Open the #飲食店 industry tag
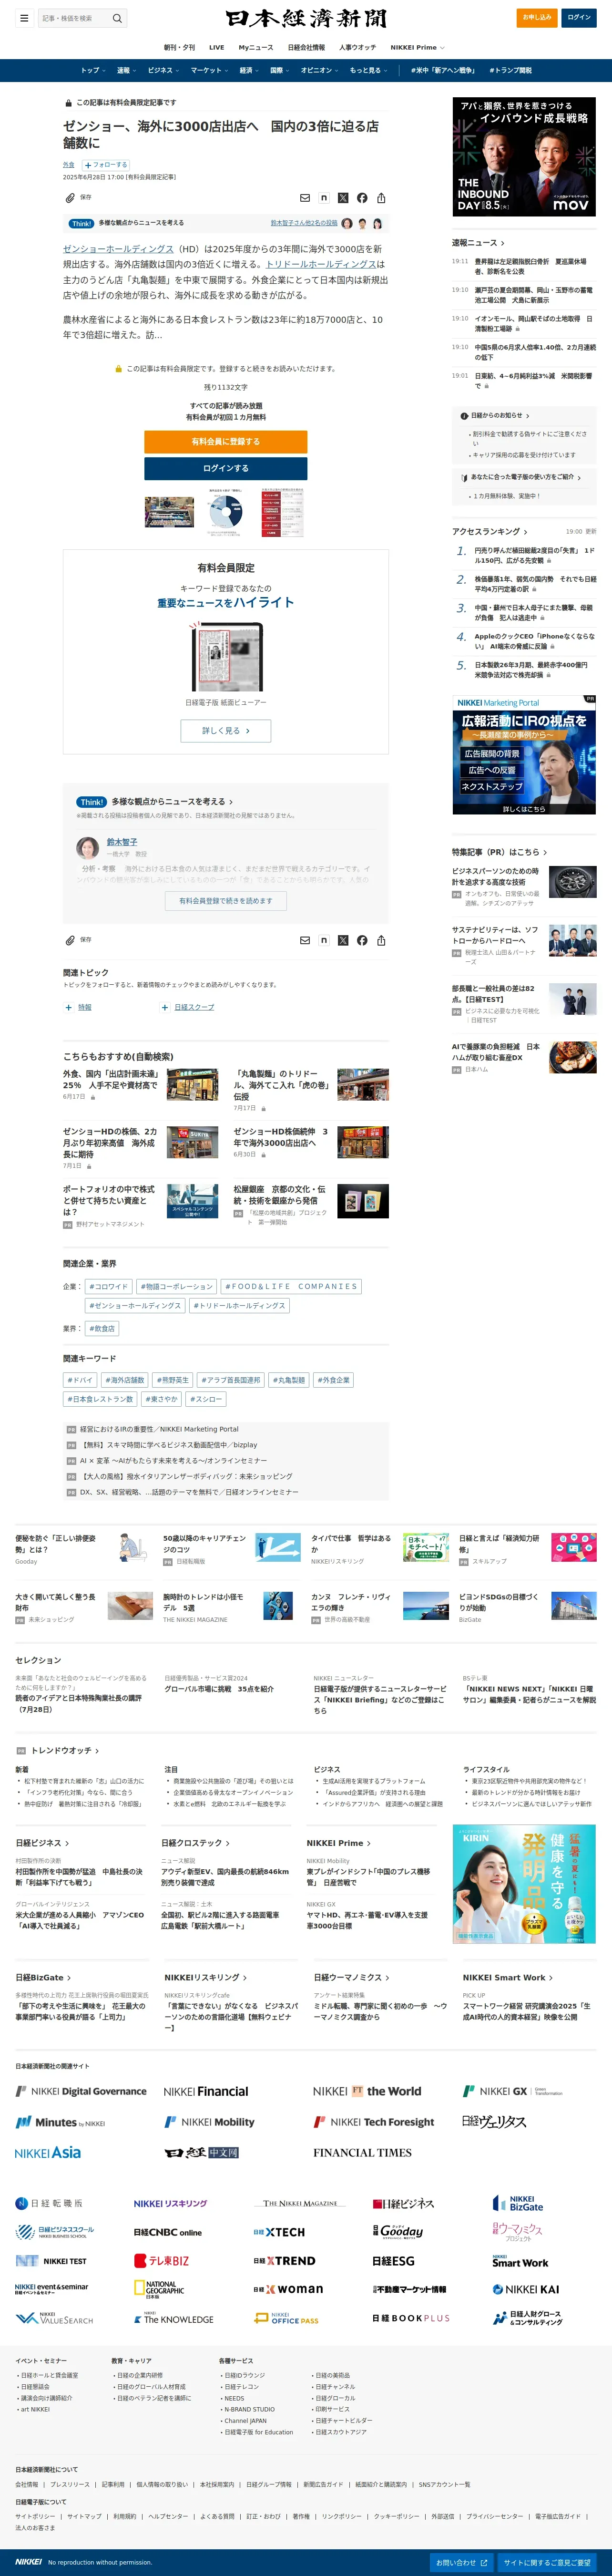The image size is (612, 2576). [x=102, y=1329]
